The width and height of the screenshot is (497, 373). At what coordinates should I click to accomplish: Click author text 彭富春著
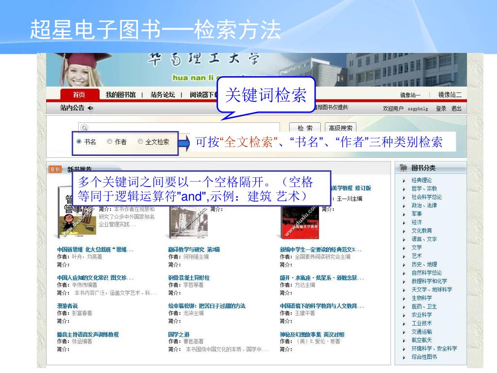pos(82,313)
